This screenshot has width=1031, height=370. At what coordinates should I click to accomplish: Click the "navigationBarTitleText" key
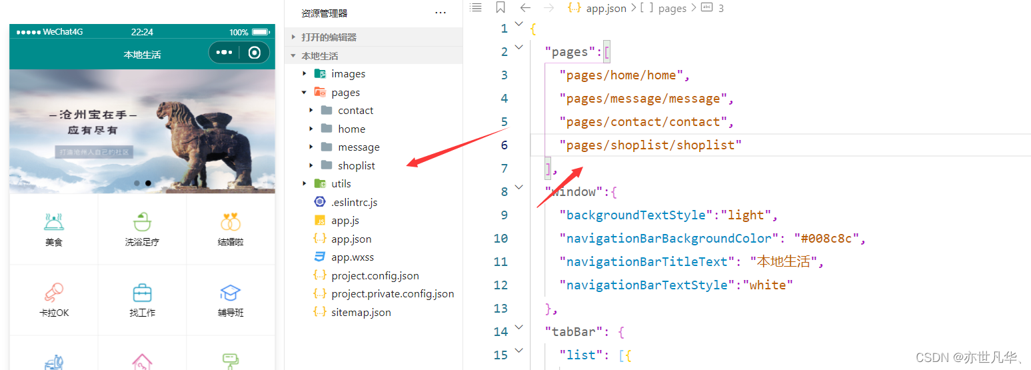[648, 261]
